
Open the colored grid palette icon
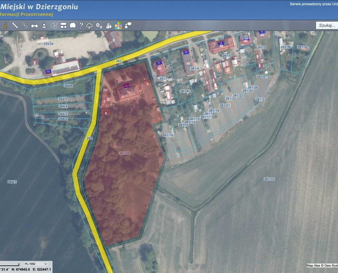(x=118, y=25)
